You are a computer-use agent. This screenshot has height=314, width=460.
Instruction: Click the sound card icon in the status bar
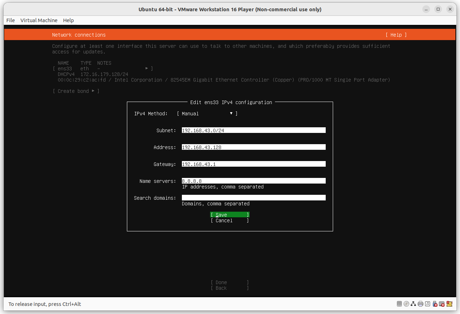pos(427,304)
